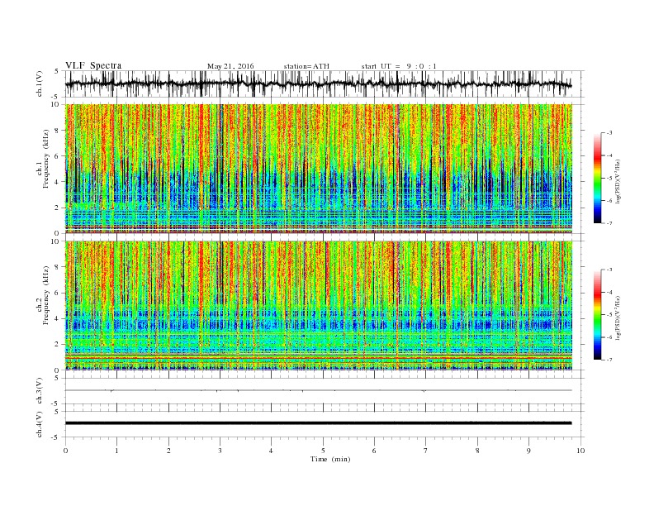654x506 pixels.
Task: Click the time axis tick label "3"
Action: coord(220,451)
